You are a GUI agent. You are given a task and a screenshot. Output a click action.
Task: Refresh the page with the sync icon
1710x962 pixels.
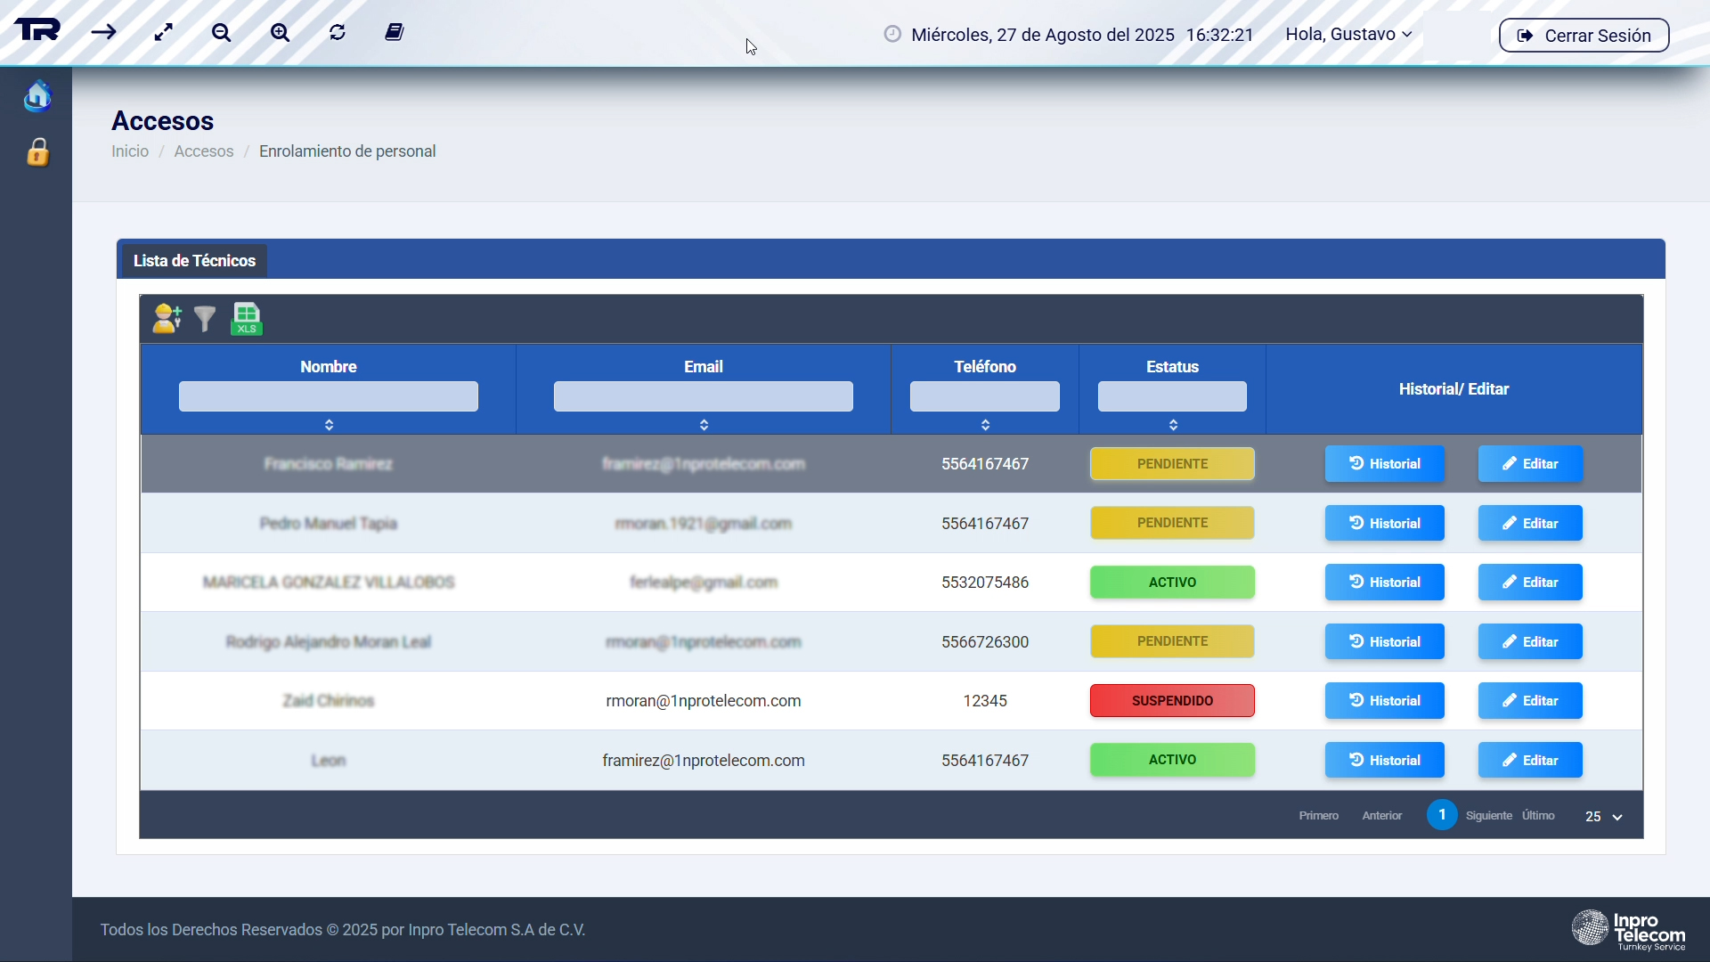click(x=337, y=32)
